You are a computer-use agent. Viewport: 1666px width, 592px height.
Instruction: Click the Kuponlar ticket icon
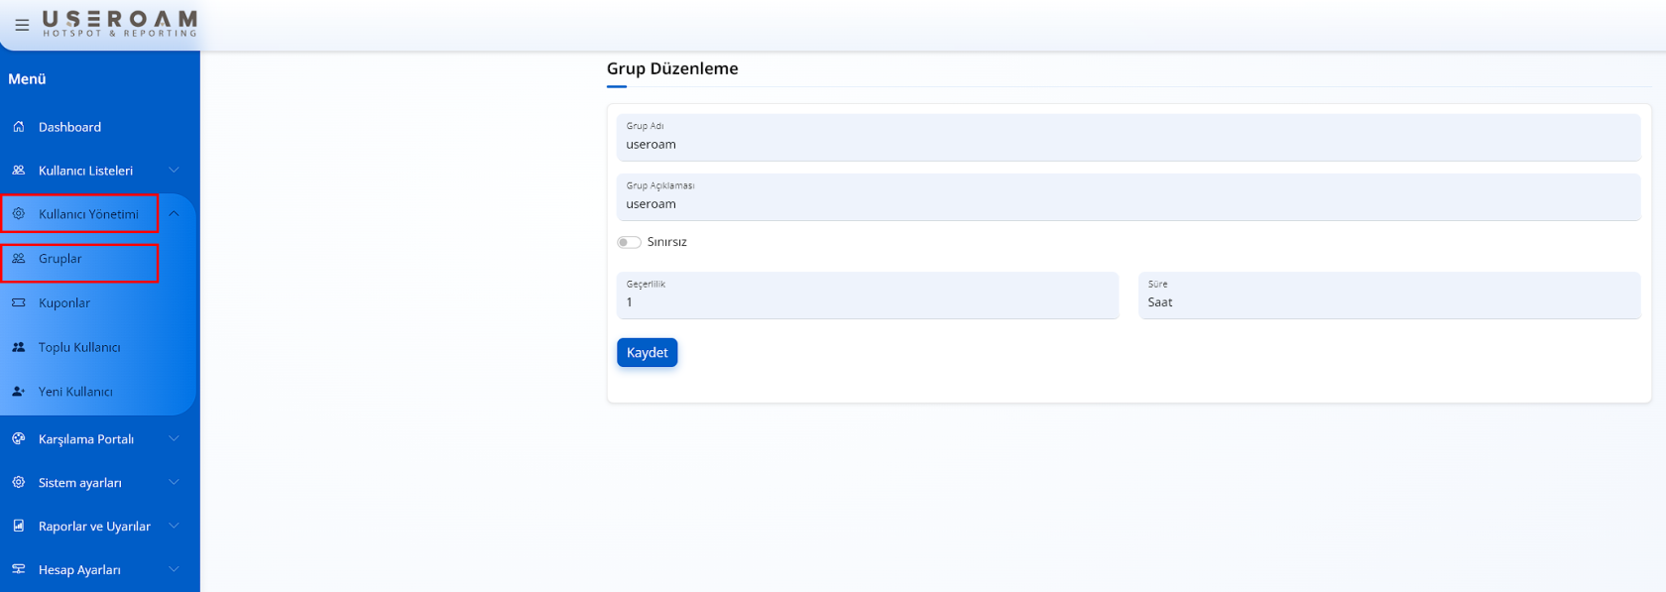[x=19, y=302]
